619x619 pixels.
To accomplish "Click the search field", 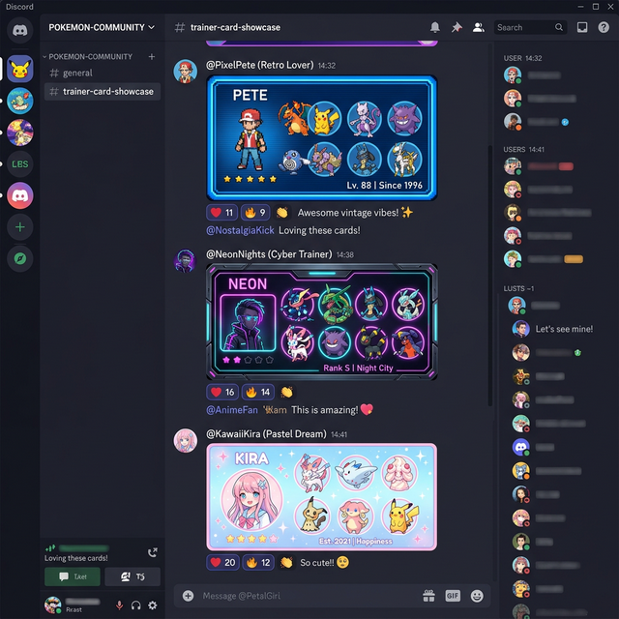I will 530,27.
